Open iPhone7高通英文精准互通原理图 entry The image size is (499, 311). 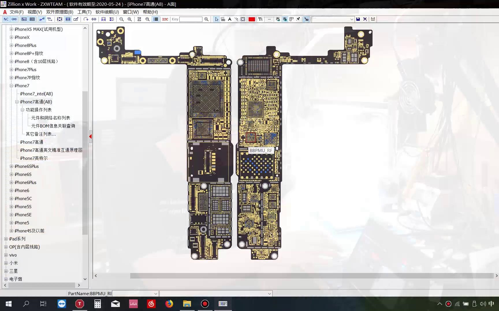tap(51, 150)
